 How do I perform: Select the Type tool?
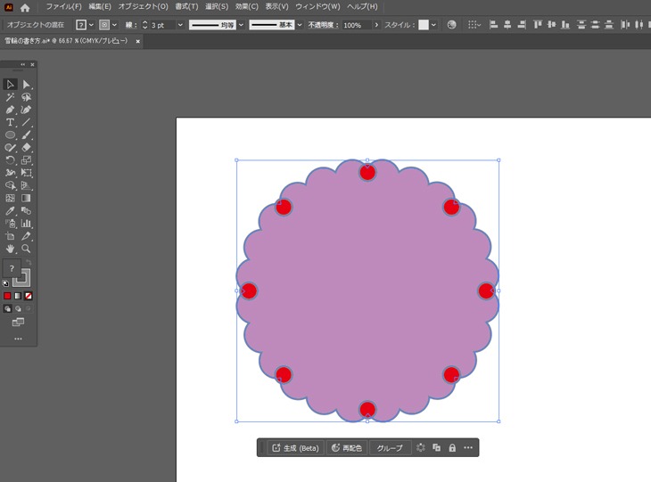pyautogui.click(x=11, y=122)
